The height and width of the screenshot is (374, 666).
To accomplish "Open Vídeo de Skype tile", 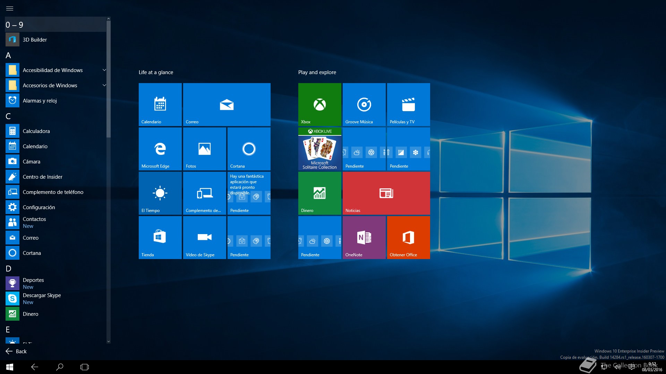I will click(205, 238).
